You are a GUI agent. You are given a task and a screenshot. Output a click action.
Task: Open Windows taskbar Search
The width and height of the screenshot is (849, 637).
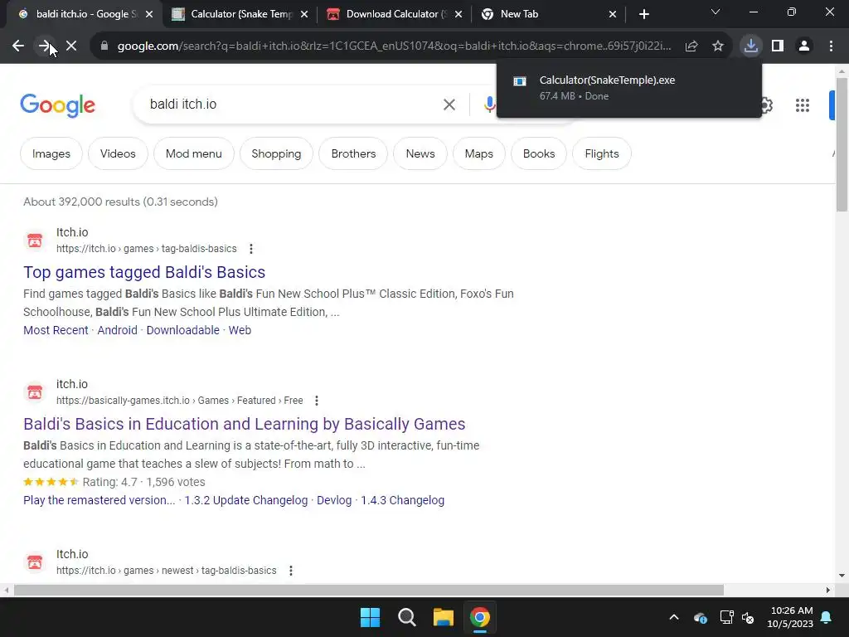(x=406, y=617)
